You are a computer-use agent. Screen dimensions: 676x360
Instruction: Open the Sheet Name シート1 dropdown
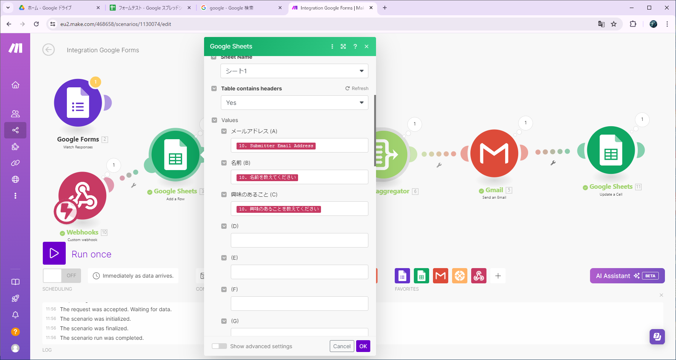(x=294, y=71)
